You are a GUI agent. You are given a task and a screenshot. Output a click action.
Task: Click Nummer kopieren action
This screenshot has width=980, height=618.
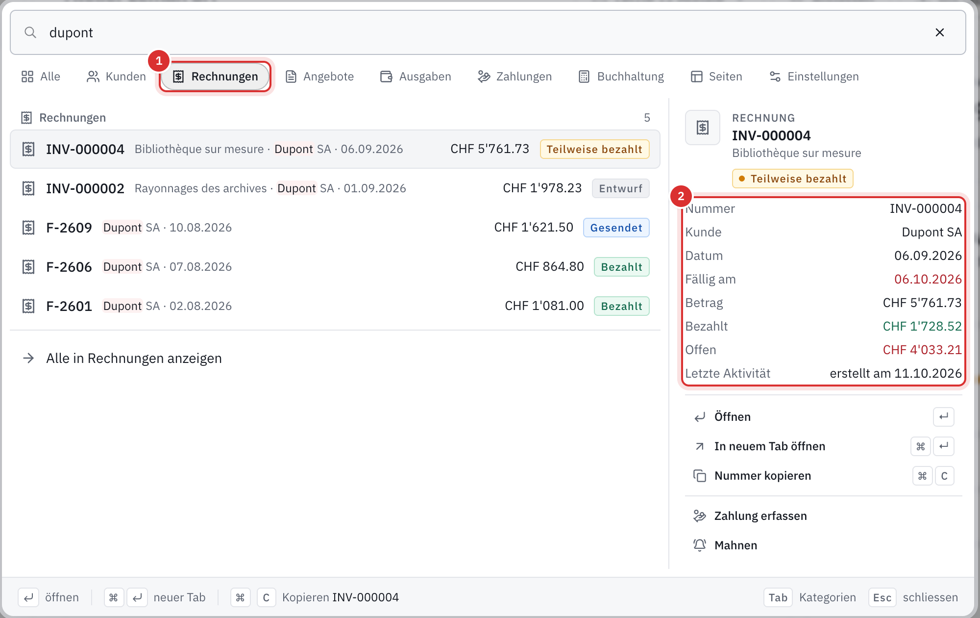[823, 476]
